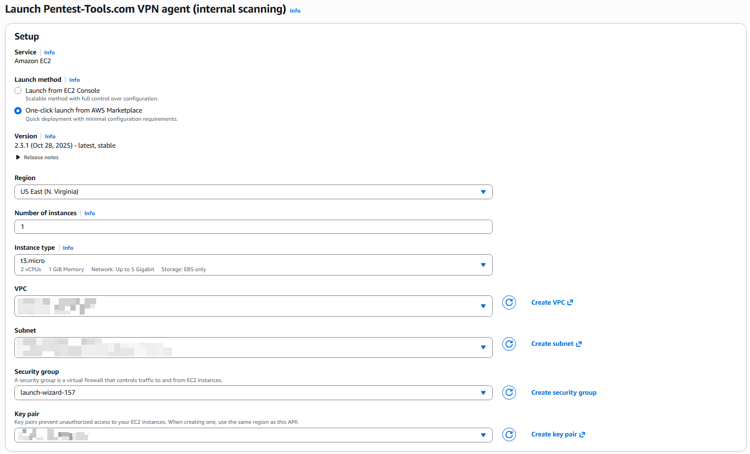Screen dimensions: 750x454
Task: Open the Region dropdown
Action: [x=253, y=192]
